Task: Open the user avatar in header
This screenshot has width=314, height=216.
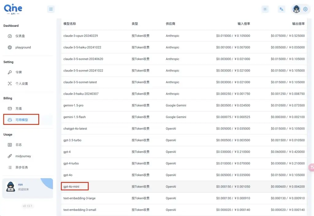Action: pos(296,9)
